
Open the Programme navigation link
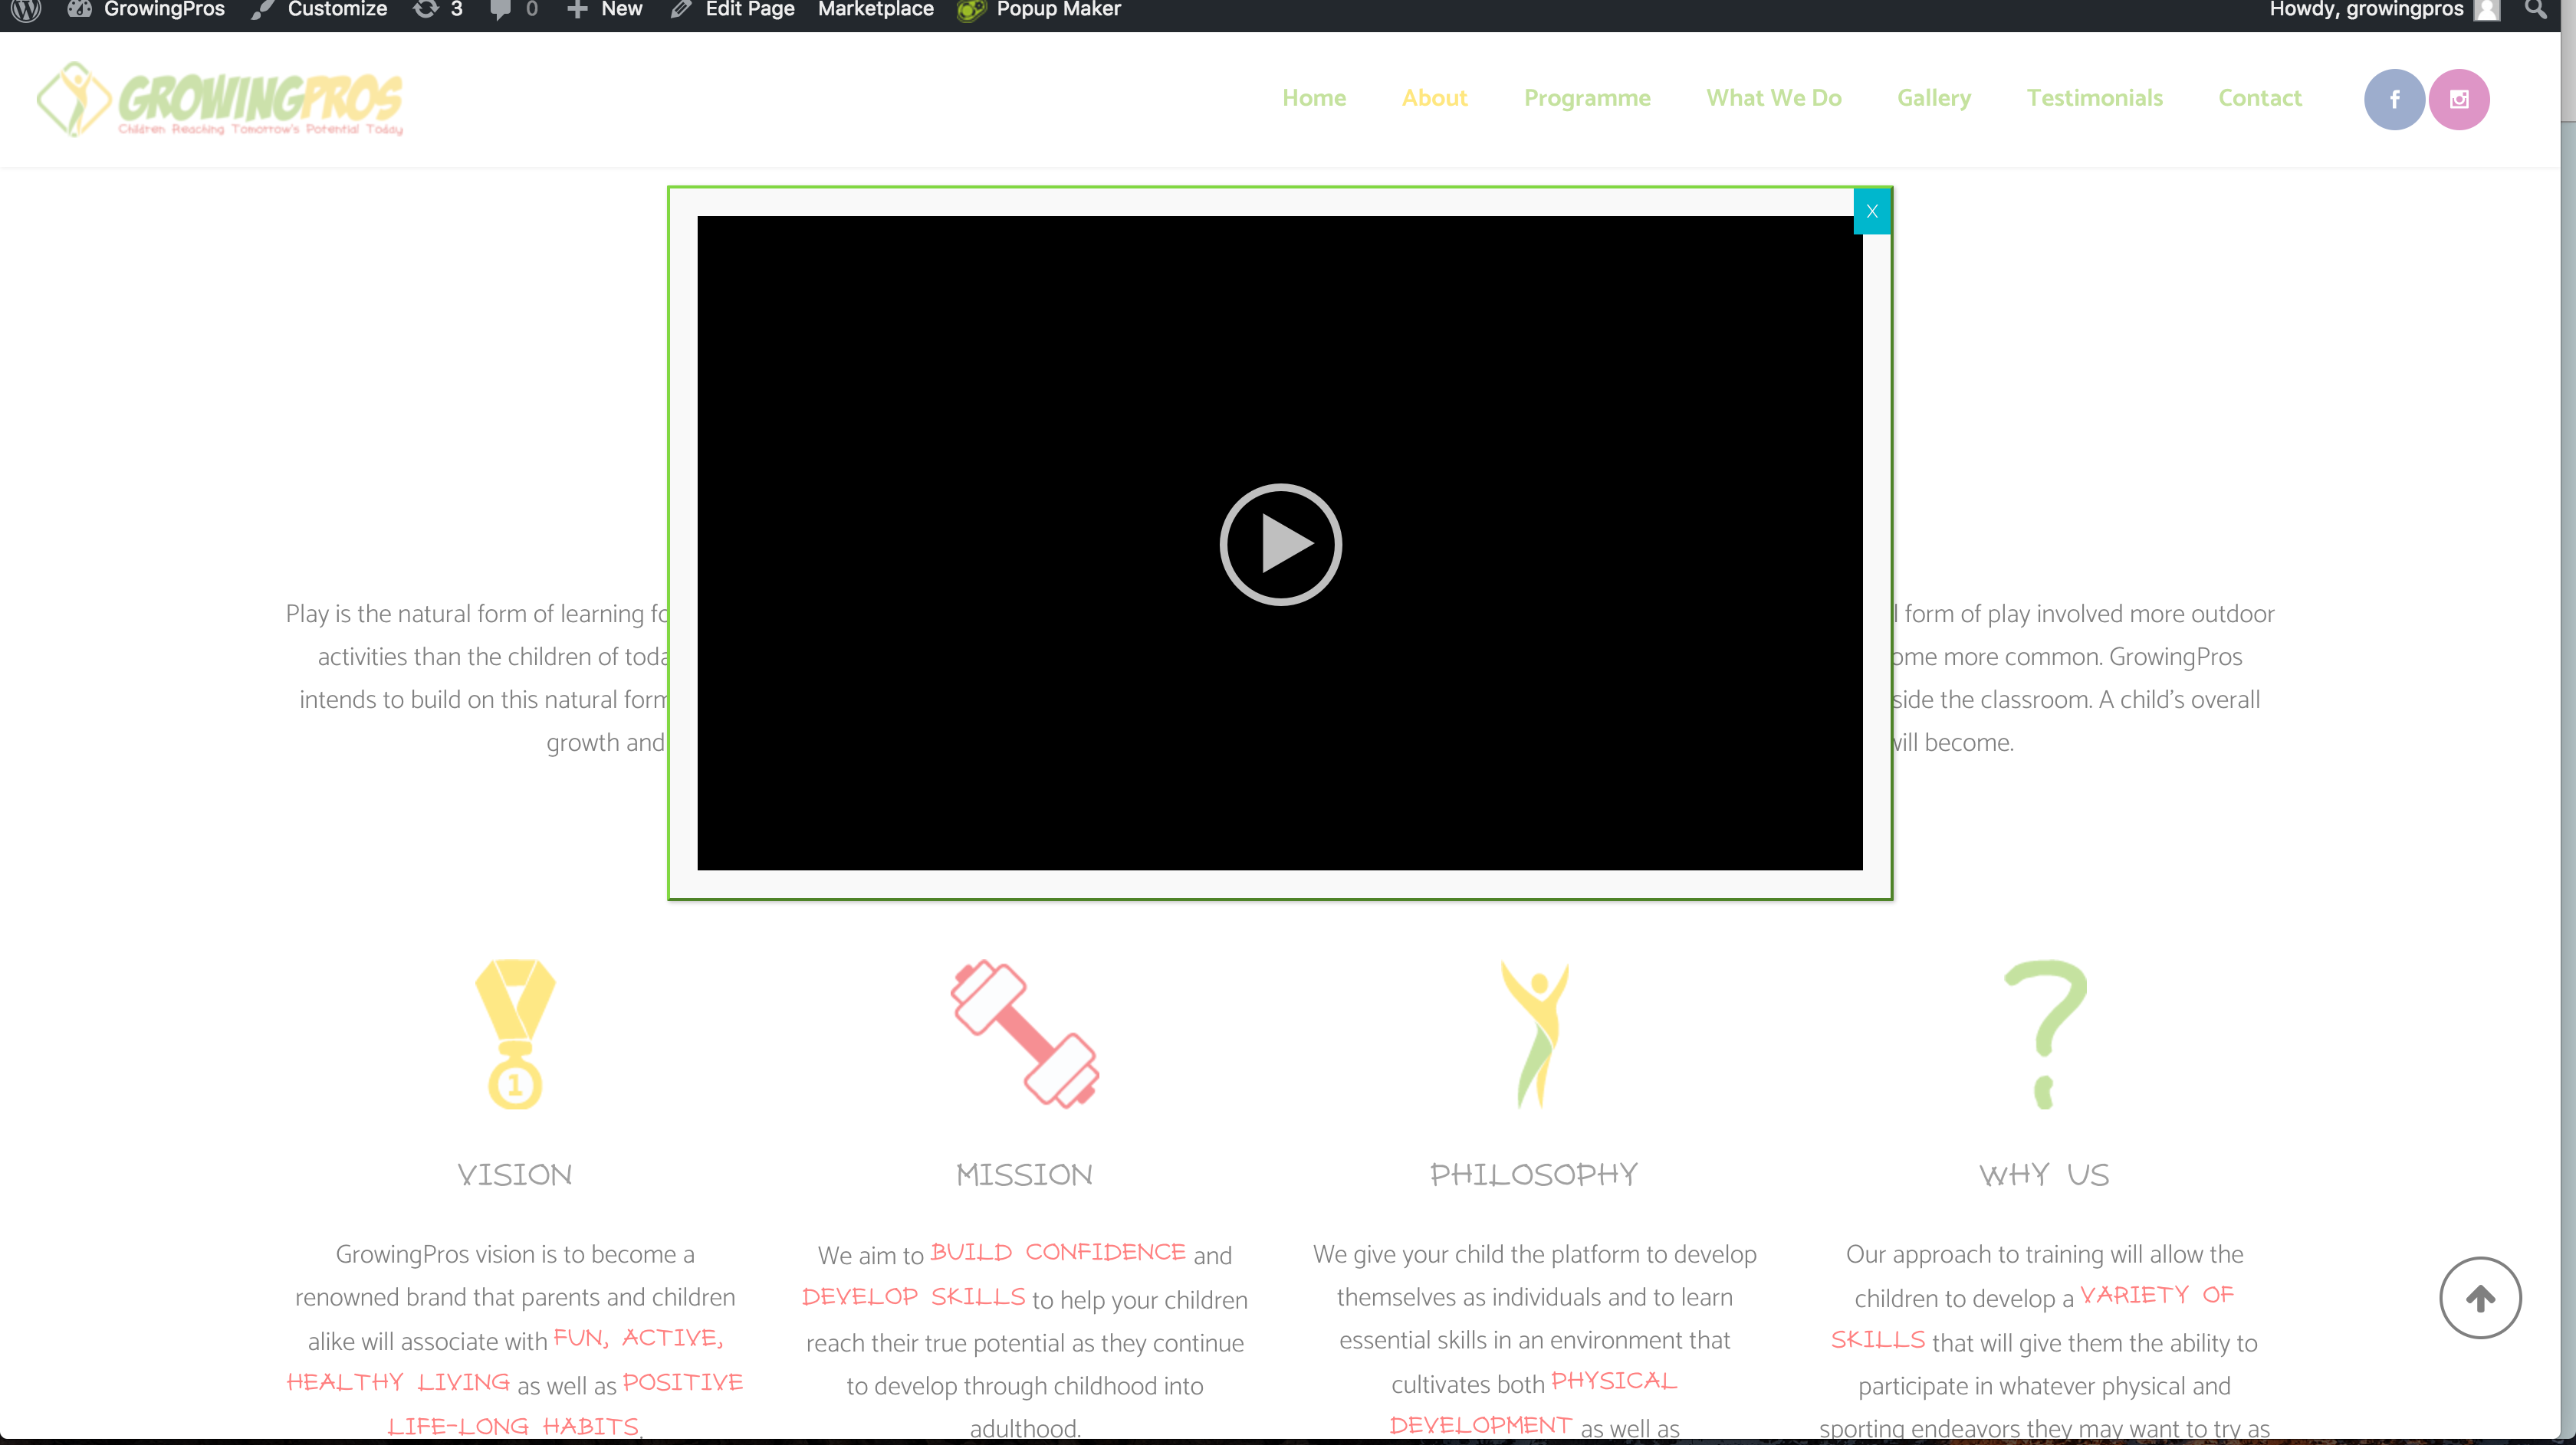tap(1587, 98)
